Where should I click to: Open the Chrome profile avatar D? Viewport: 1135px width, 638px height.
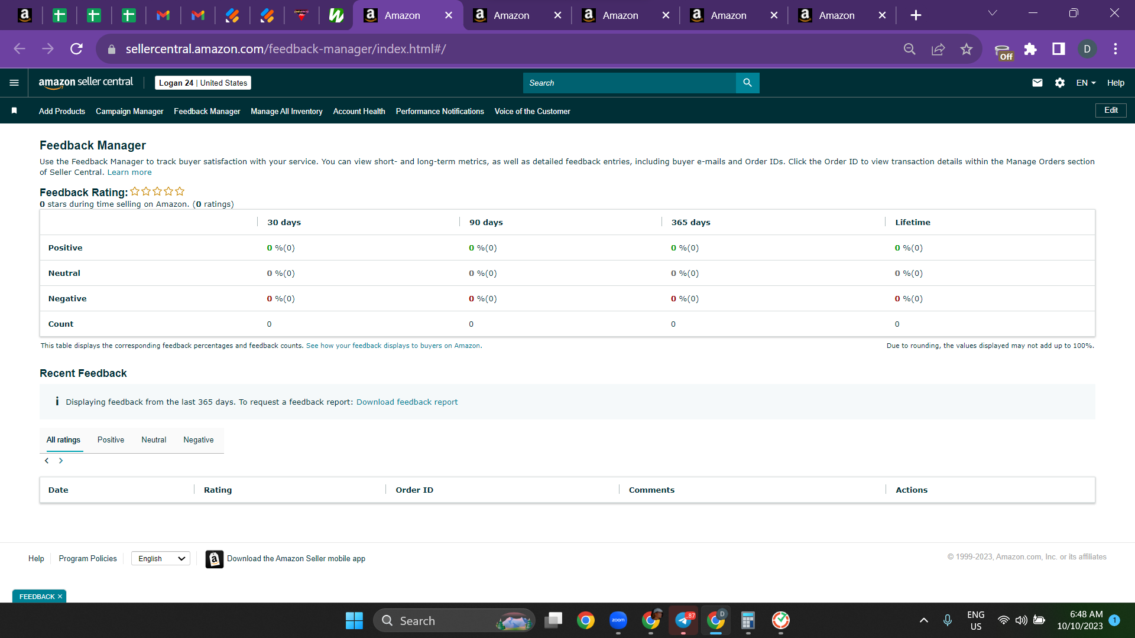pyautogui.click(x=1087, y=49)
